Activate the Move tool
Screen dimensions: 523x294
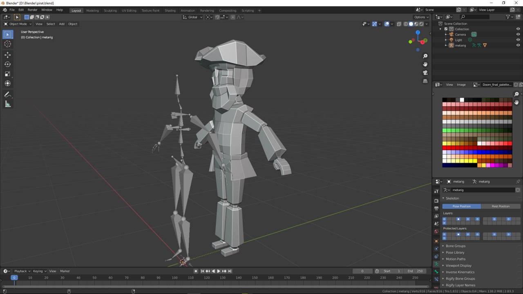pos(8,55)
